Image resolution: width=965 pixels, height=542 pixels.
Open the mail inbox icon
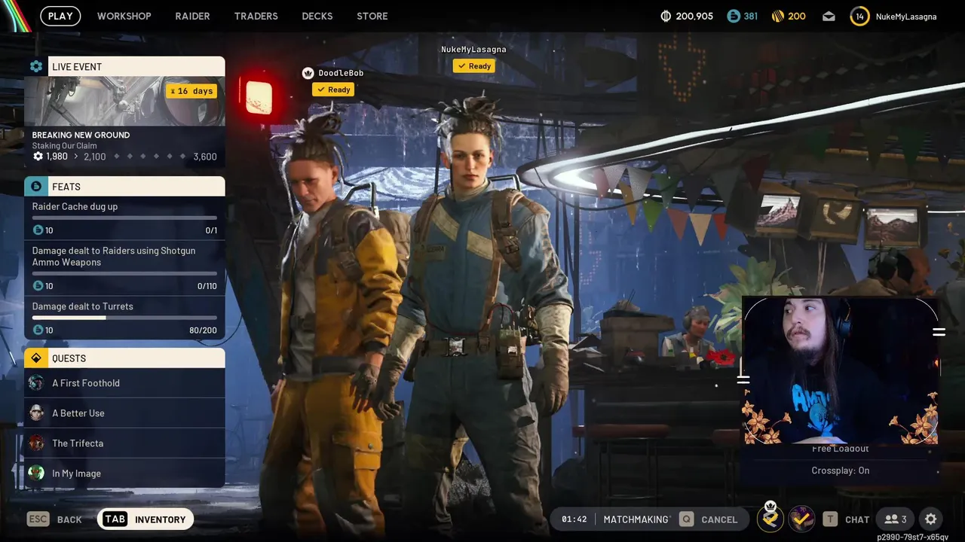click(829, 16)
